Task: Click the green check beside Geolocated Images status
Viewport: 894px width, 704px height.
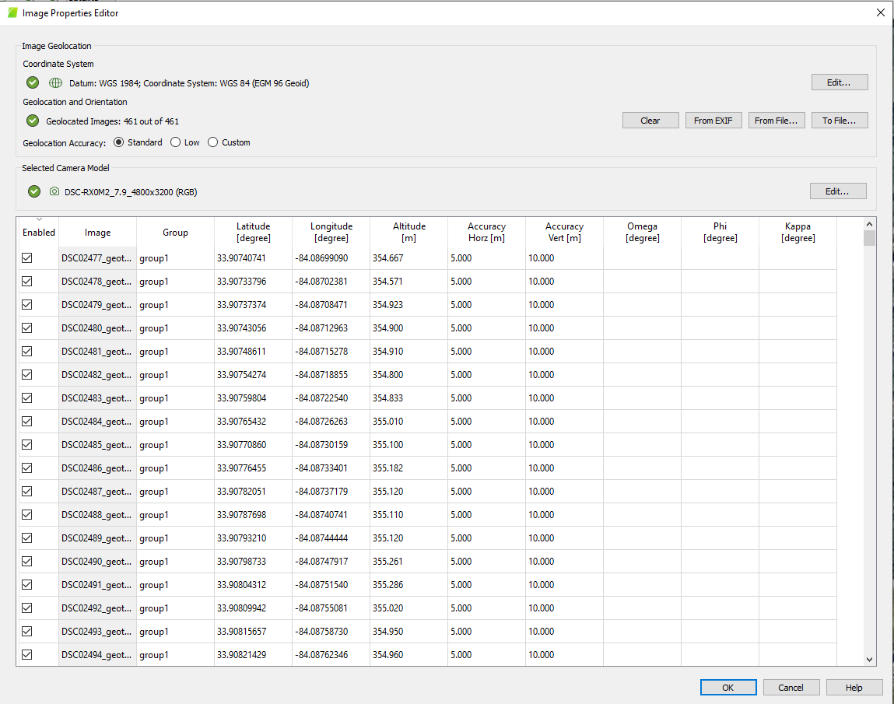Action: pos(32,121)
